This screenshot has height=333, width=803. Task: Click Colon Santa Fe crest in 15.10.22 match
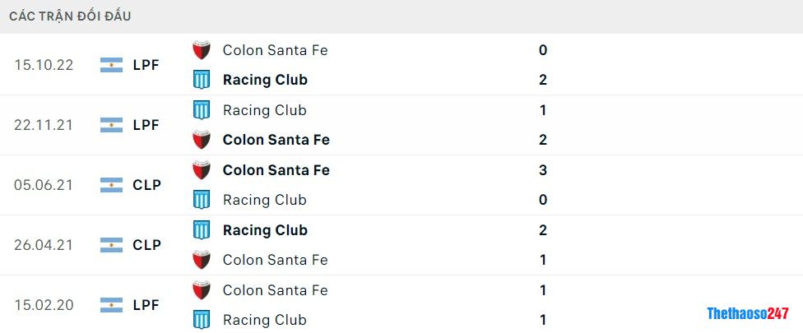point(202,50)
